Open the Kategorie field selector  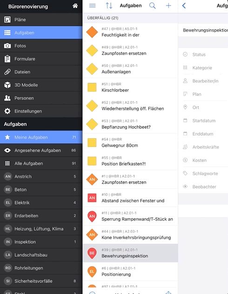coord(203,68)
